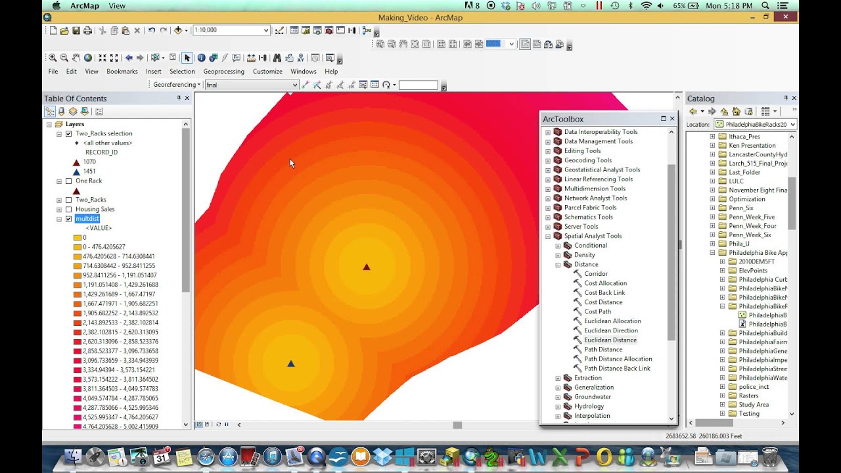Select the Zoom In tool

53,58
